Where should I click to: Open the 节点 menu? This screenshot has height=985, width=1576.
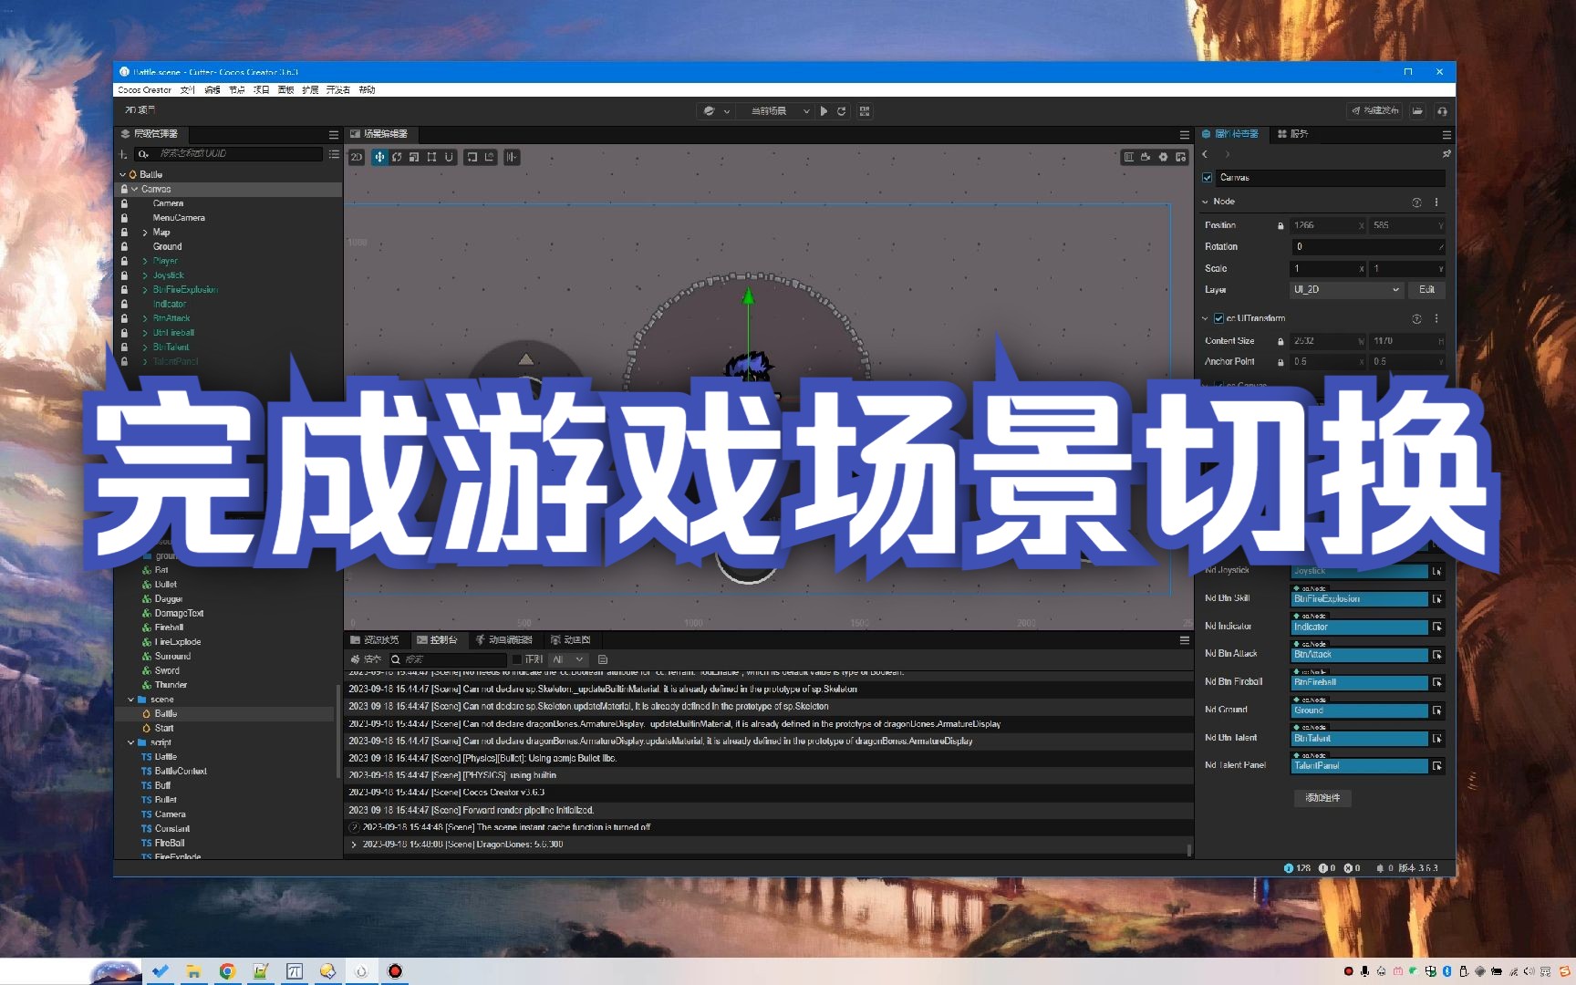coord(235,89)
